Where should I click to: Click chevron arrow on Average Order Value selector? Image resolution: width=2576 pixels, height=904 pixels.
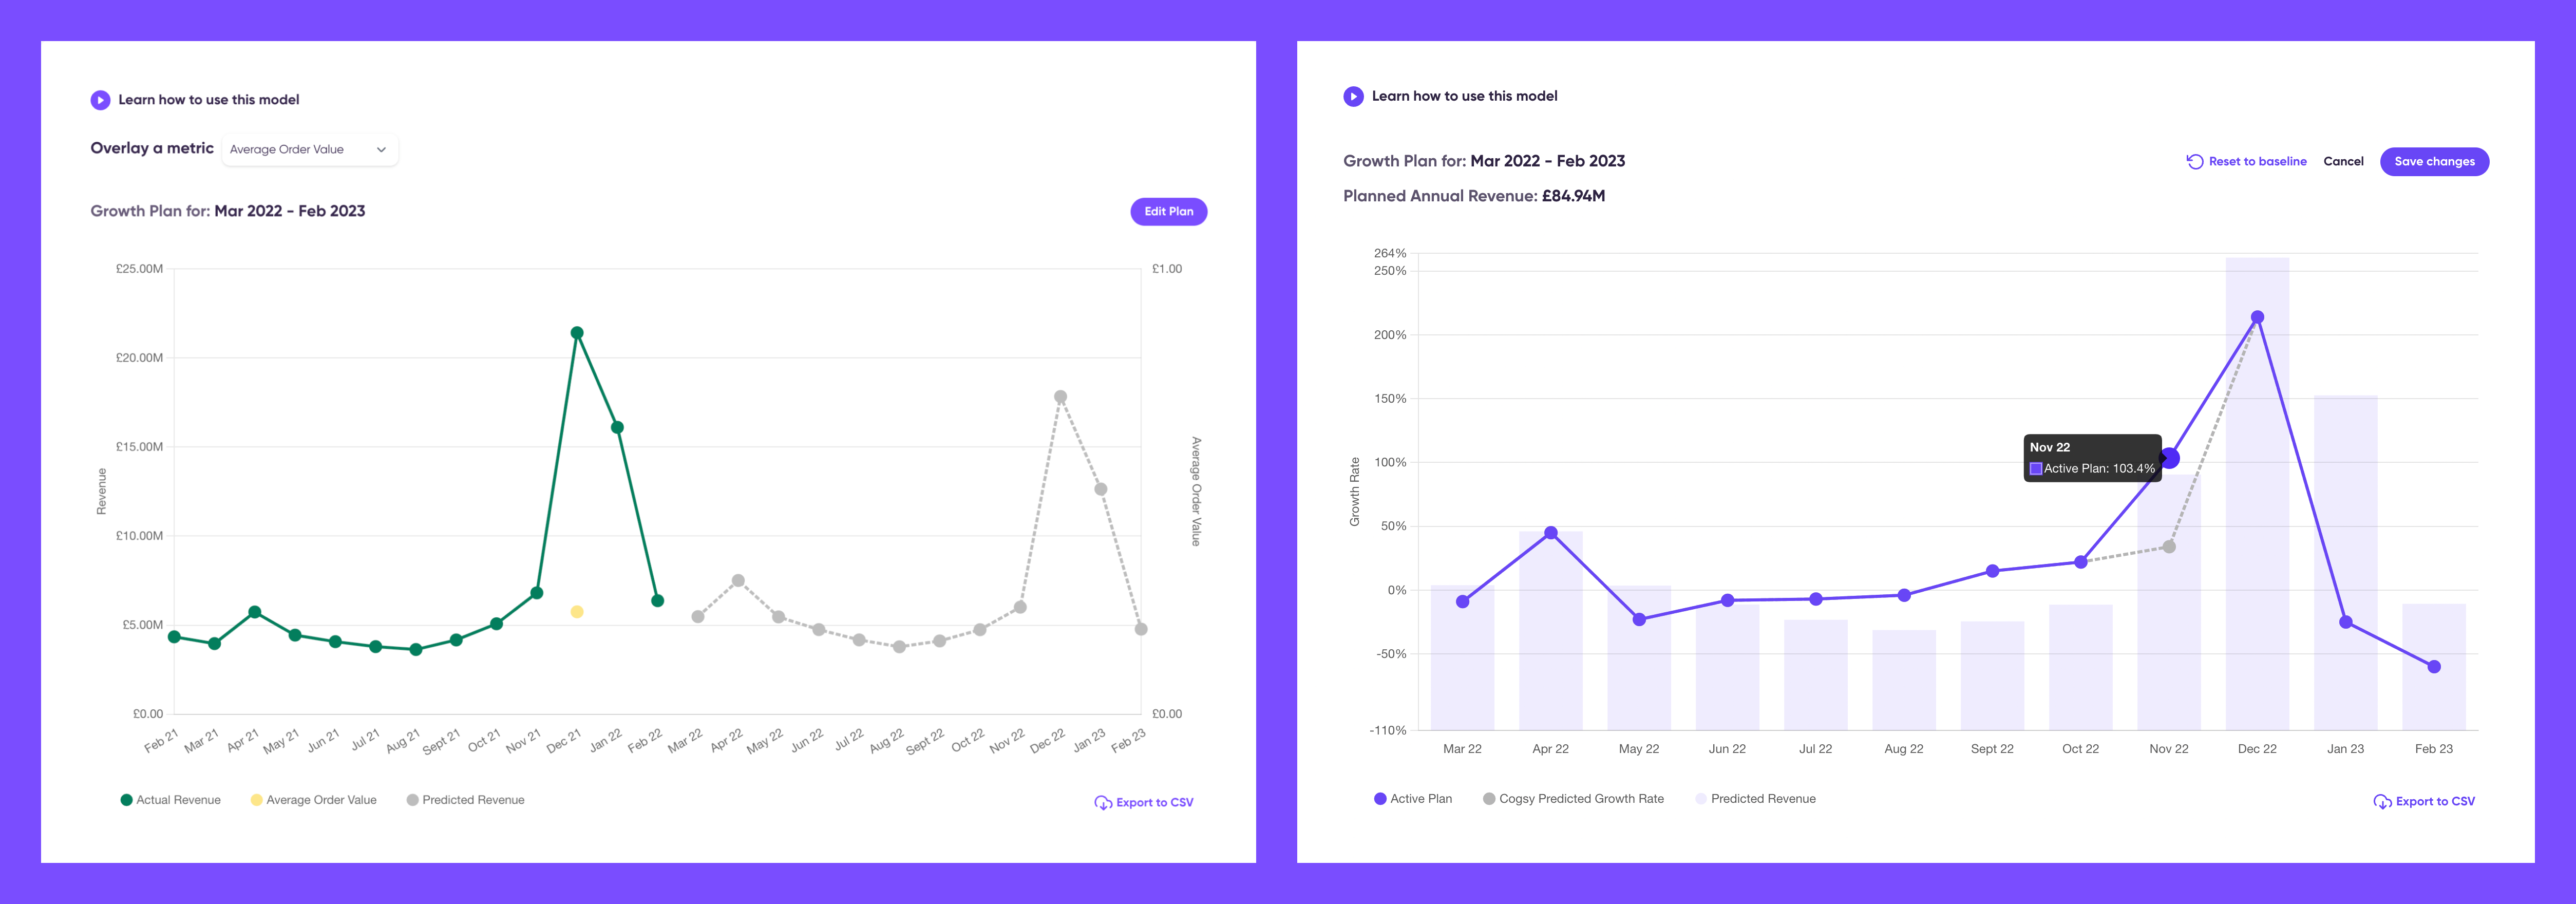(x=381, y=149)
